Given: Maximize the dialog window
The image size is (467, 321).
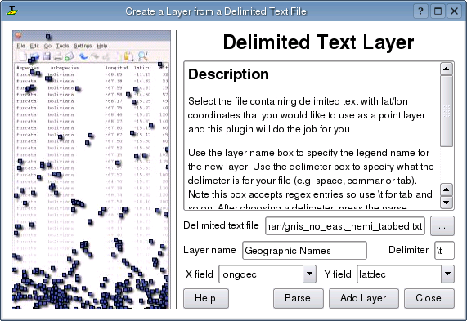Looking at the screenshot, I should 438,11.
